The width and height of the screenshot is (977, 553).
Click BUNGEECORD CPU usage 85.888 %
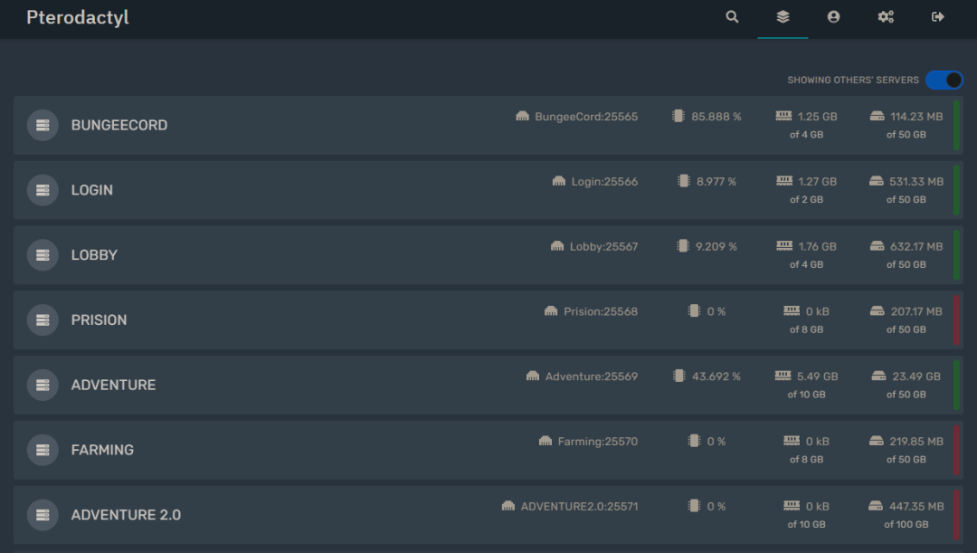click(x=716, y=117)
